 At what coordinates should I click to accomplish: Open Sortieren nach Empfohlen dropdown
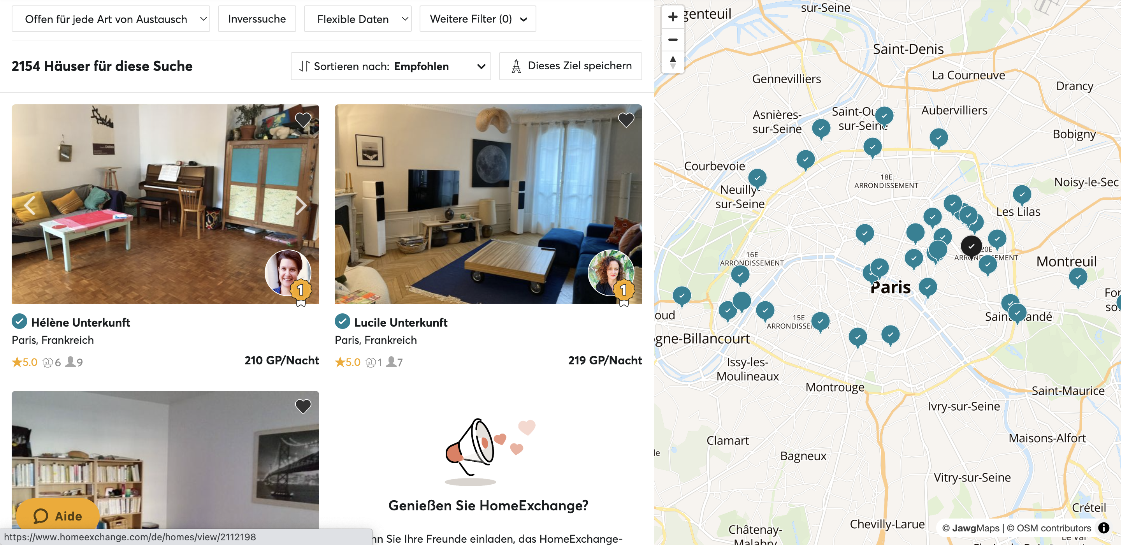(x=391, y=66)
